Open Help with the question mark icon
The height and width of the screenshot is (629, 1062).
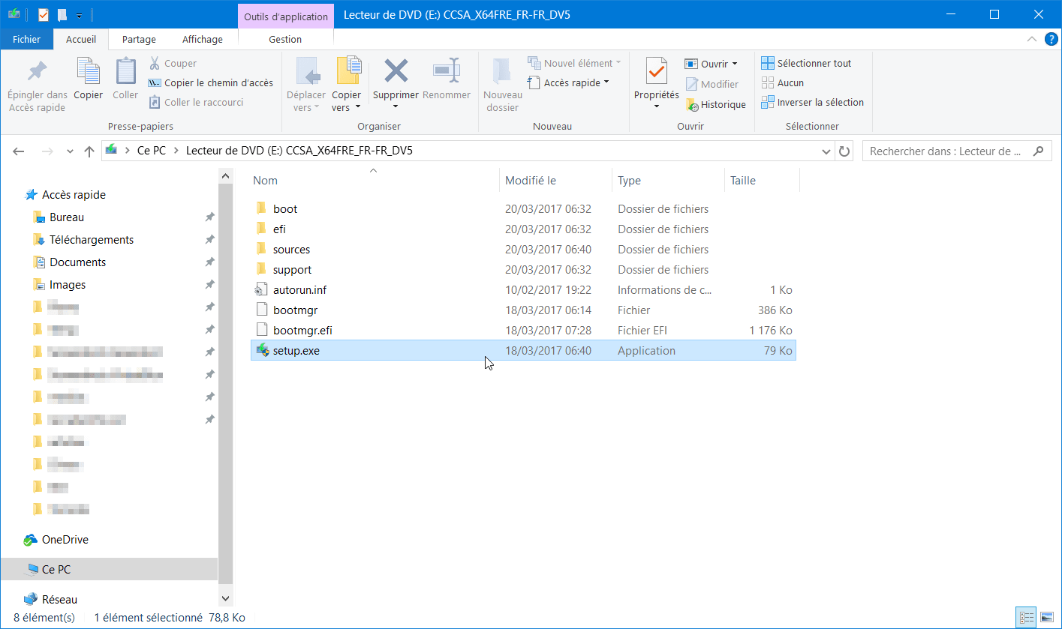click(1051, 39)
